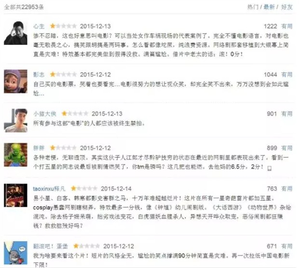Mark the review with 671 votes as 有用
299x268 pixels.
pos(287,246)
